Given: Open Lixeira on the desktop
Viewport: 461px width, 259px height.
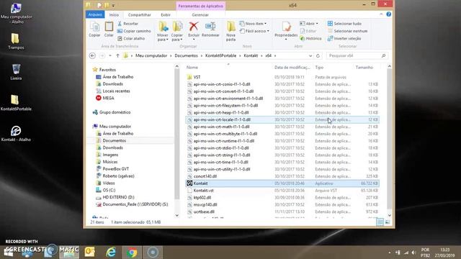Looking at the screenshot, I should coord(16,72).
